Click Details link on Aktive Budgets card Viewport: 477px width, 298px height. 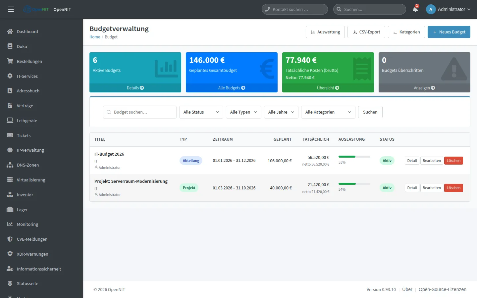pyautogui.click(x=135, y=88)
